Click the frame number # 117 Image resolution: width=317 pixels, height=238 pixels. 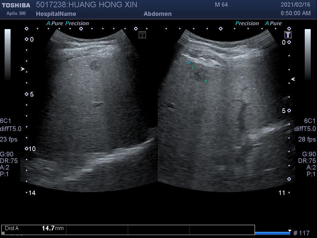point(301,233)
